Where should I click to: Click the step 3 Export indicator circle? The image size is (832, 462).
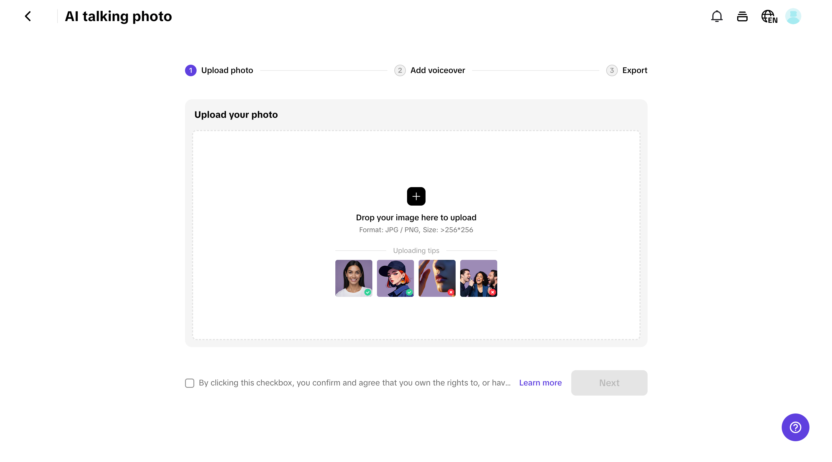pos(611,70)
